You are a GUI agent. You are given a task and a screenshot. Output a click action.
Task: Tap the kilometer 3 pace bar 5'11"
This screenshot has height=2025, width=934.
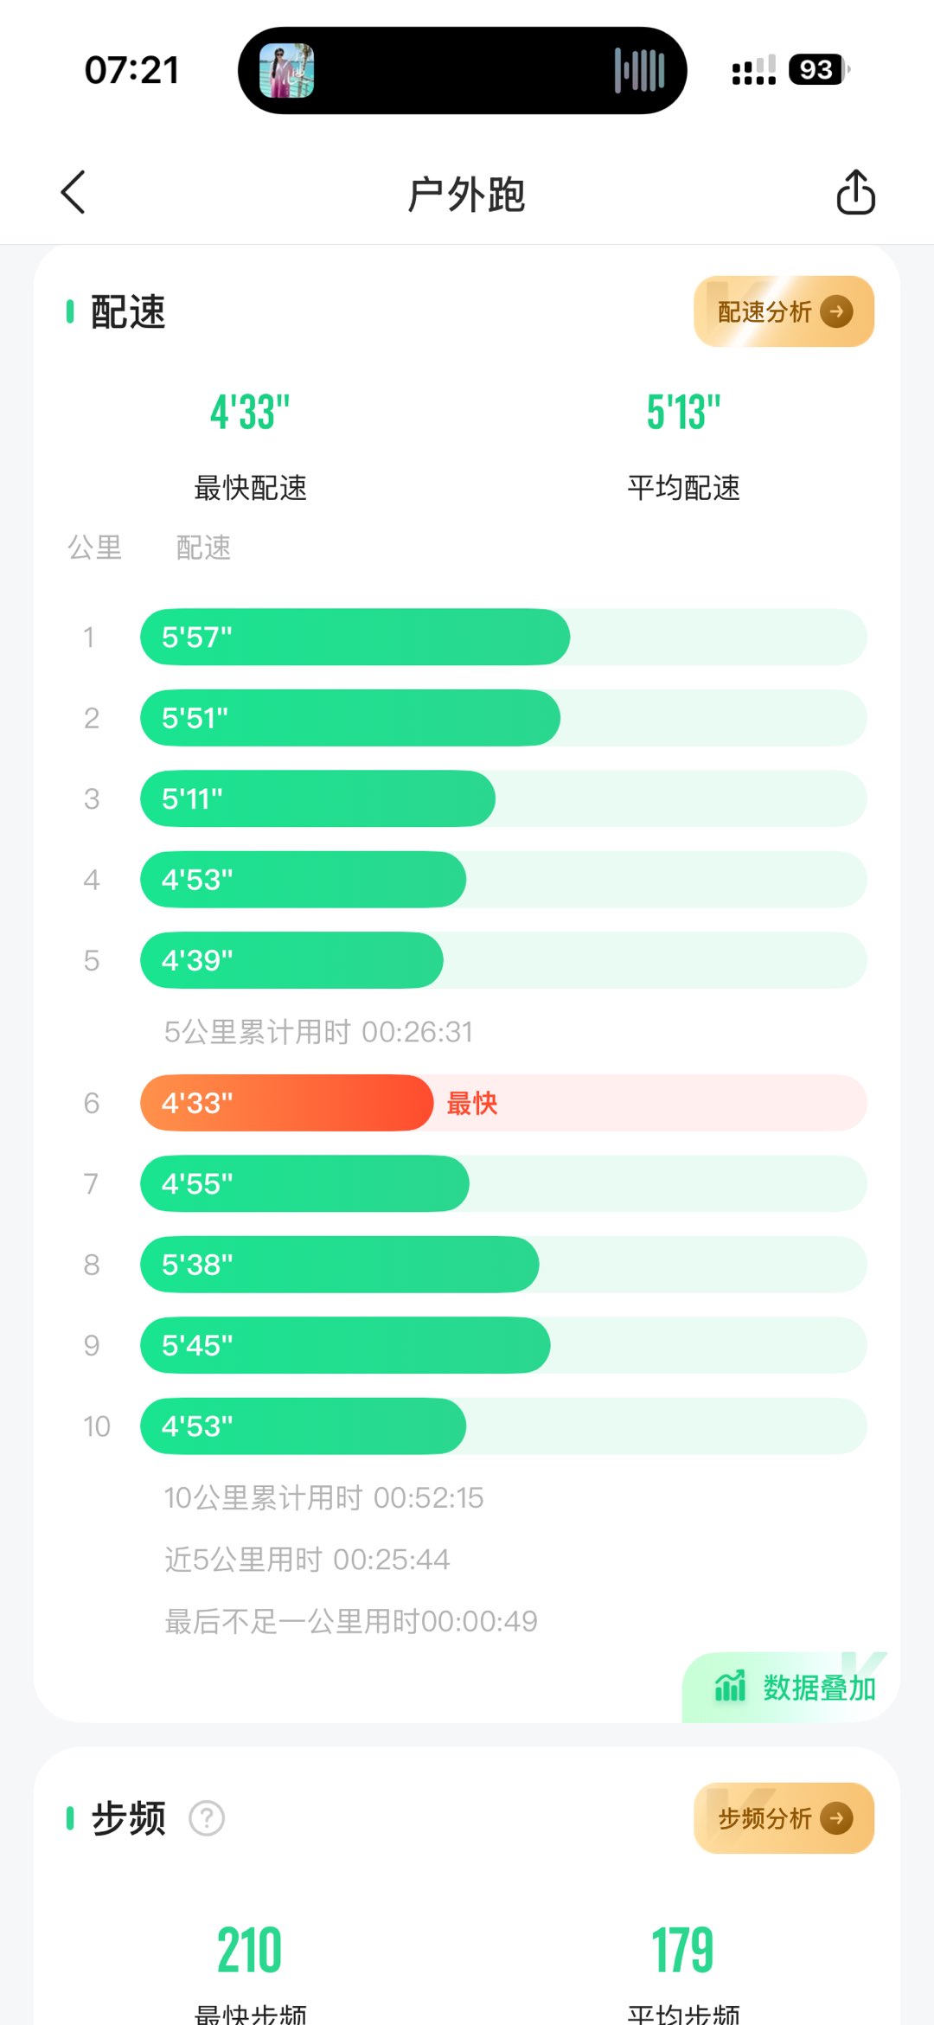point(317,798)
